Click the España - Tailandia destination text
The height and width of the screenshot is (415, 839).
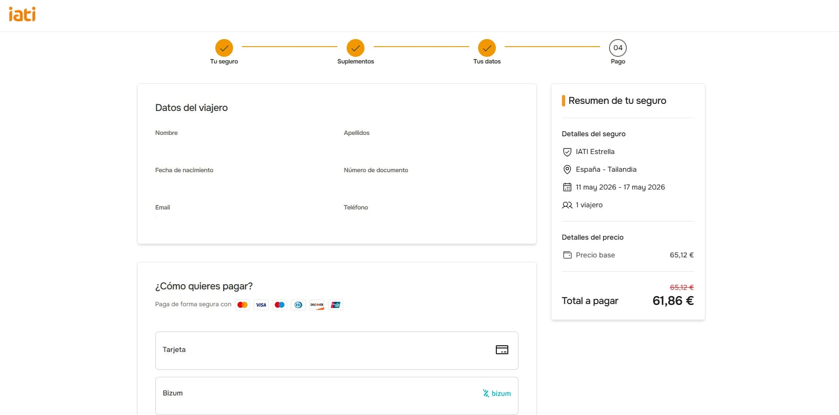(x=606, y=170)
